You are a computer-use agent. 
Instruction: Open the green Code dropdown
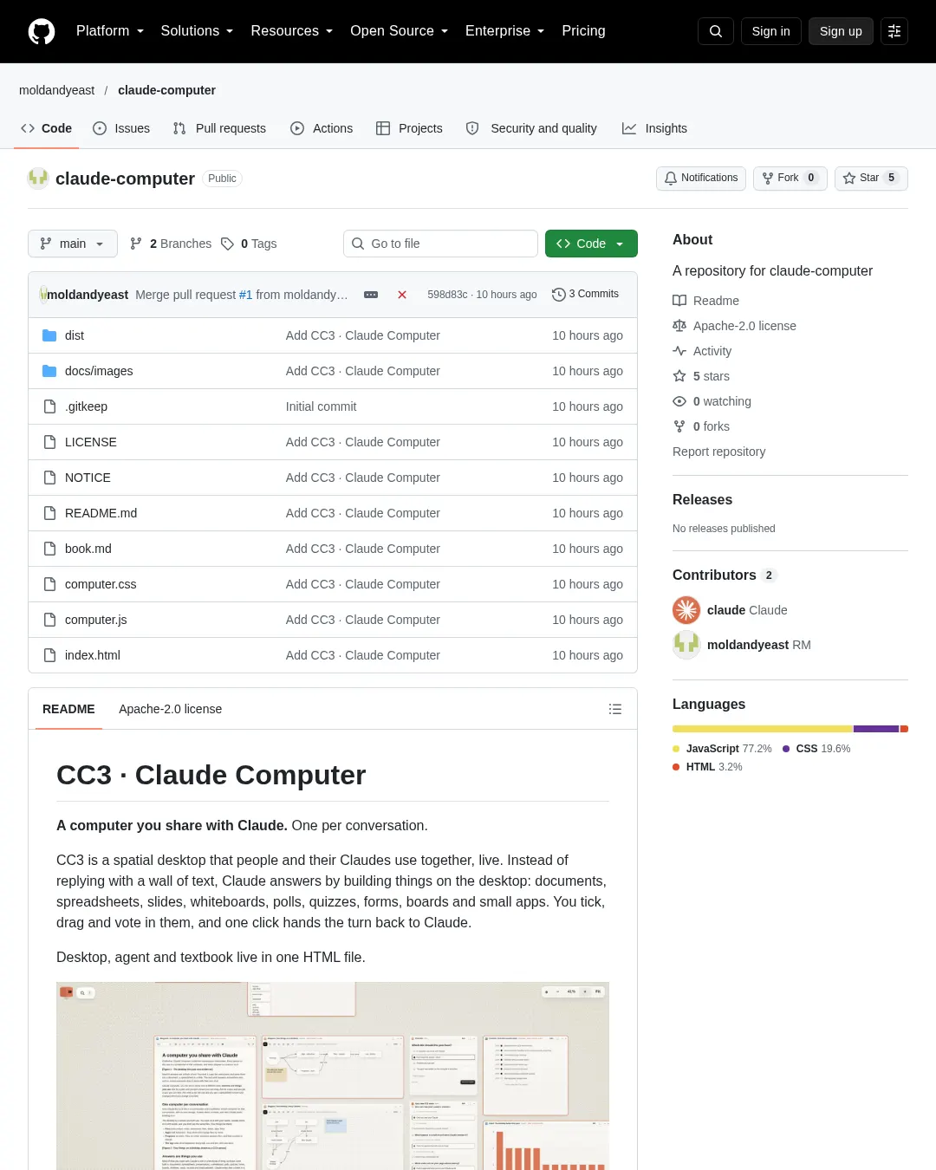click(x=591, y=244)
